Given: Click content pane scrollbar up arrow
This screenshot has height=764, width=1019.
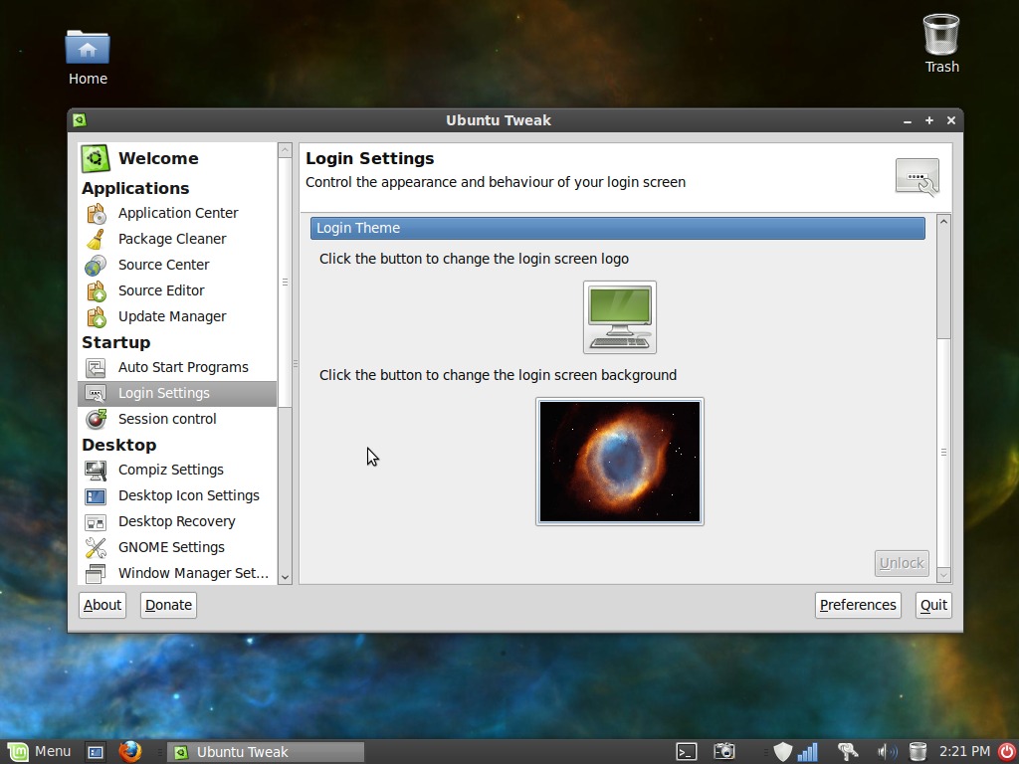Looking at the screenshot, I should click(x=943, y=222).
